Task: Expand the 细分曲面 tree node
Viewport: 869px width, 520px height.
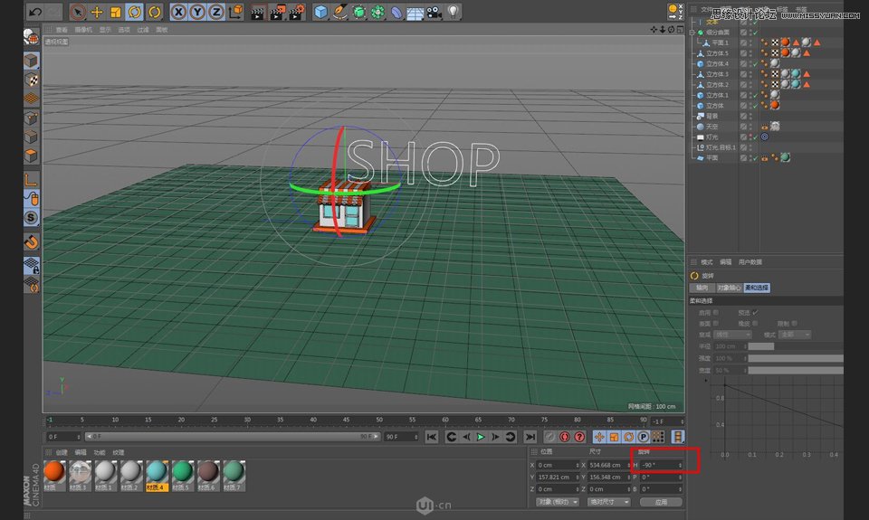Action: coord(692,33)
